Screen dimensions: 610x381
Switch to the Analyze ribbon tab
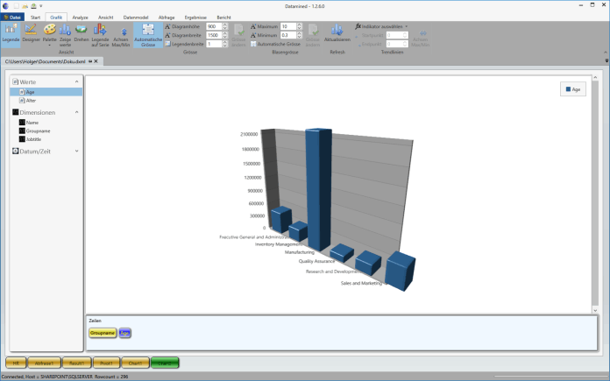pyautogui.click(x=80, y=17)
